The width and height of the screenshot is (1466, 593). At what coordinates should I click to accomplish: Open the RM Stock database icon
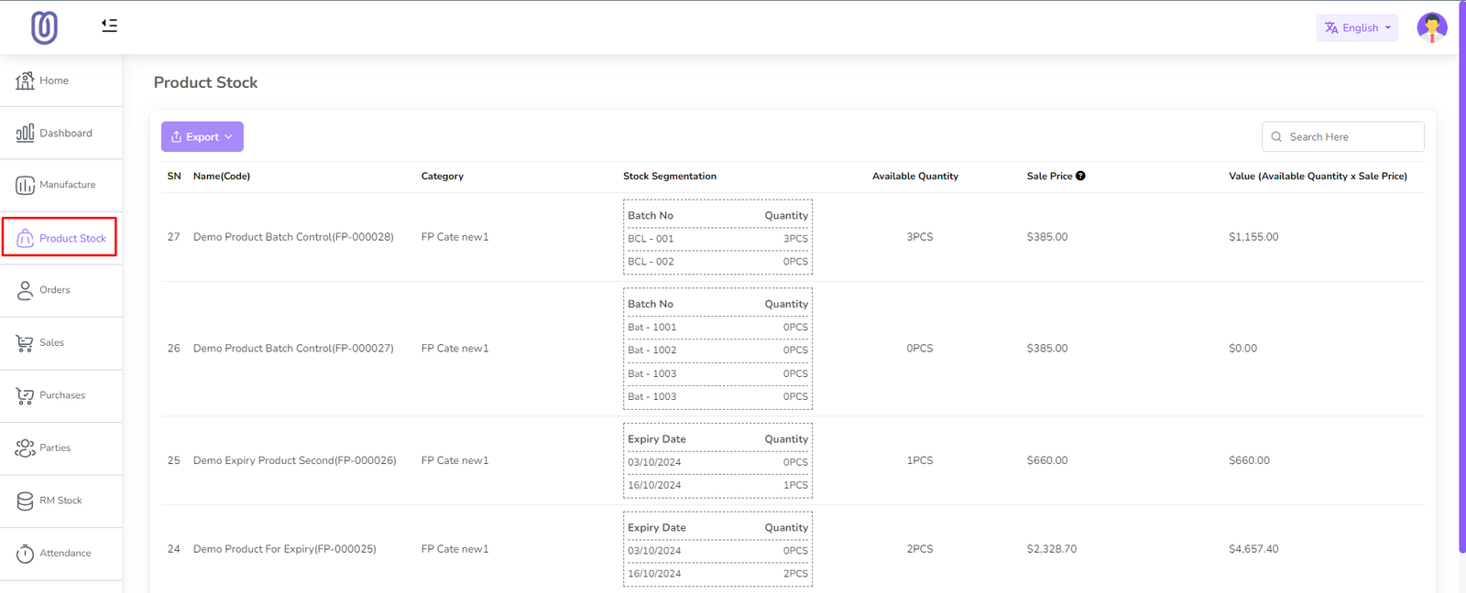pyautogui.click(x=25, y=501)
